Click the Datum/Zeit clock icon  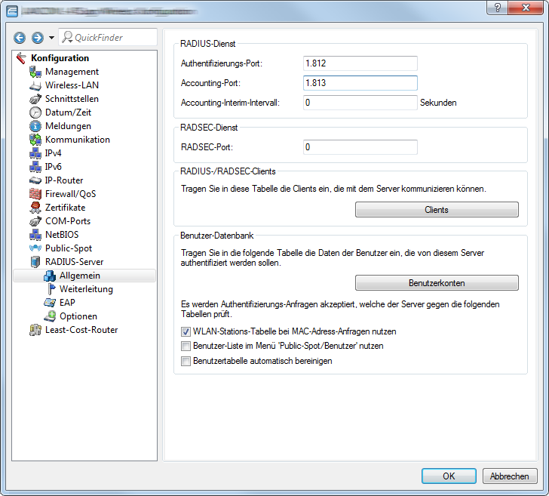[35, 112]
